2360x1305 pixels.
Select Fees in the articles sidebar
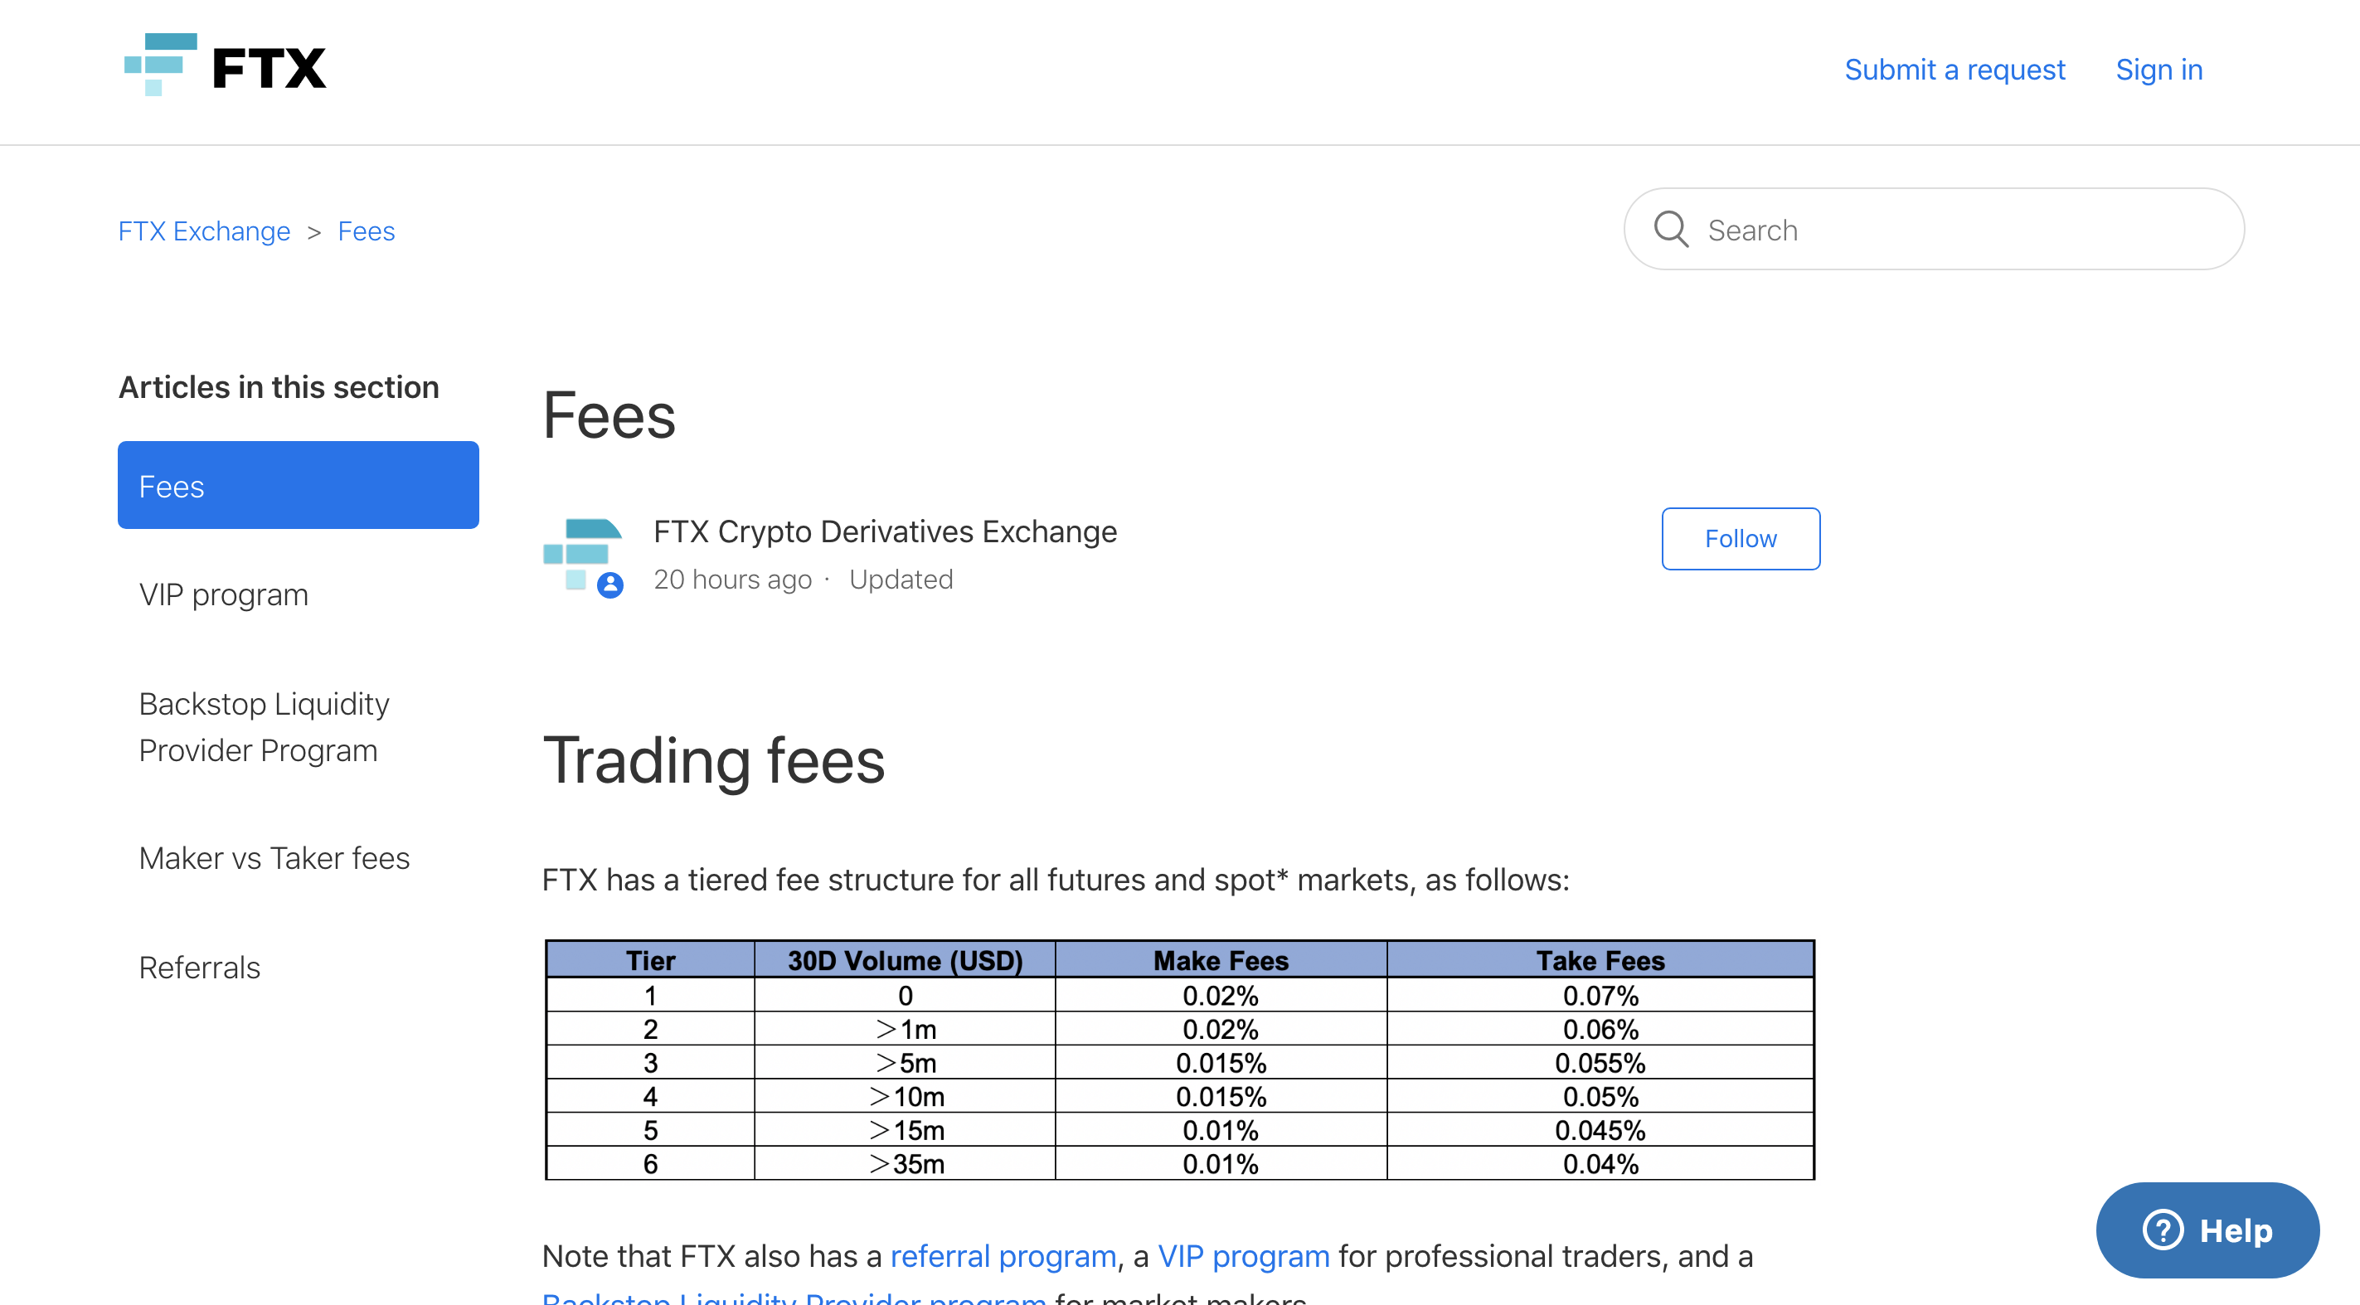coord(298,485)
